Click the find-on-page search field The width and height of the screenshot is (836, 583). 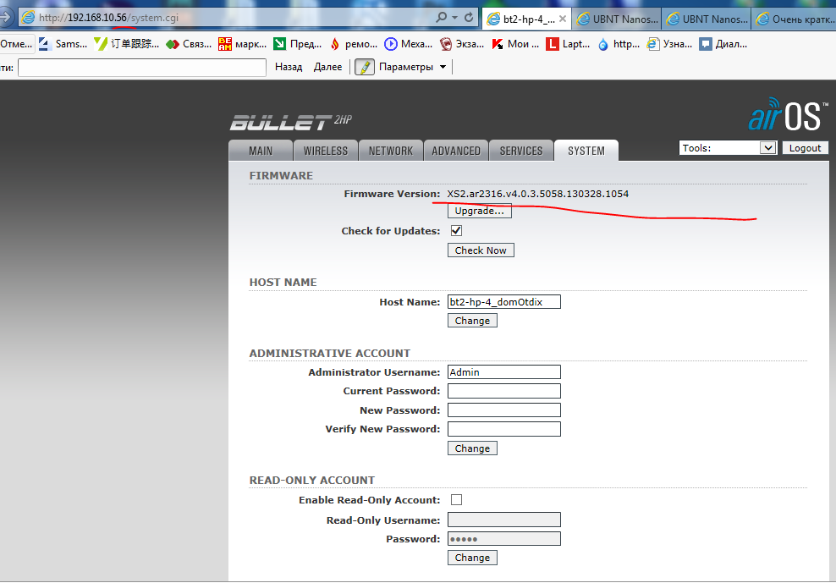coord(142,67)
